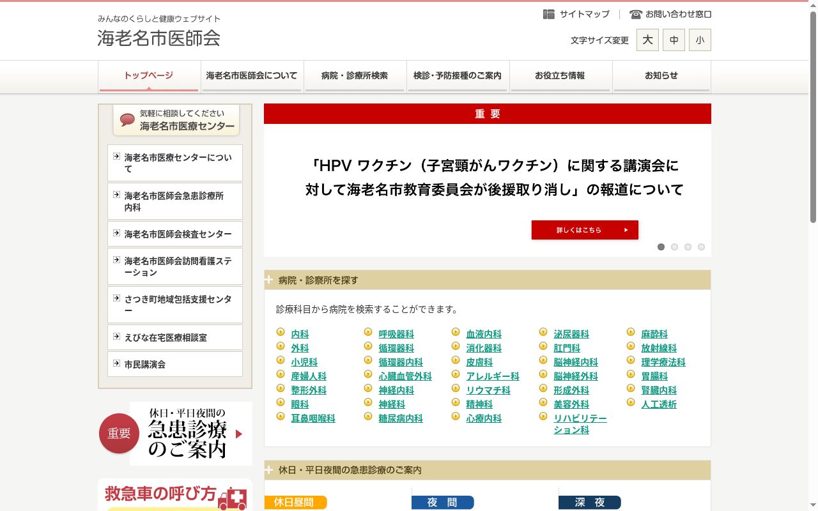818x511 pixels.
Task: Select the third carousel dot indicator
Action: [x=688, y=247]
